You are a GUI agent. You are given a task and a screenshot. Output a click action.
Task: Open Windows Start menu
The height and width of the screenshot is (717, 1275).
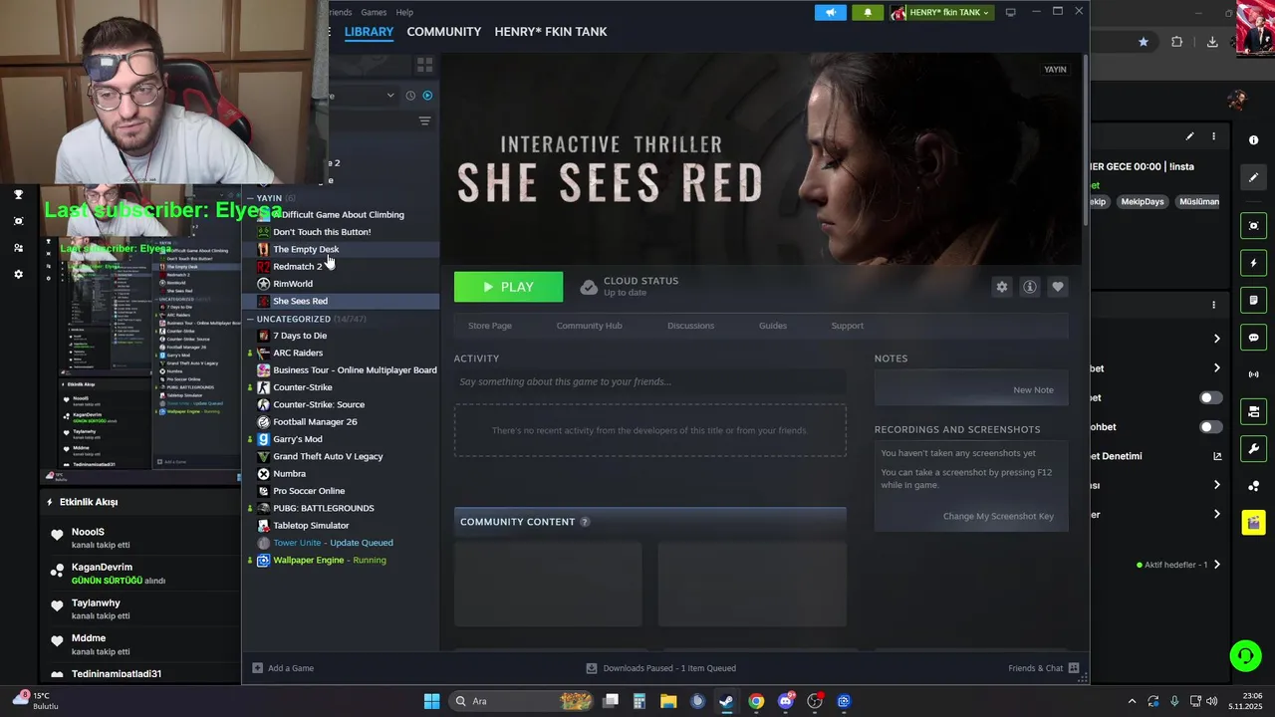[431, 701]
